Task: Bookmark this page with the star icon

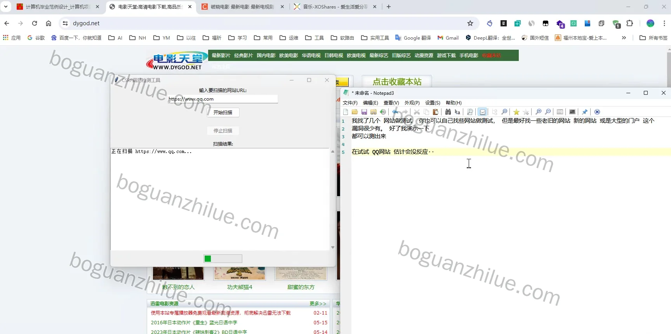Action: tap(470, 23)
